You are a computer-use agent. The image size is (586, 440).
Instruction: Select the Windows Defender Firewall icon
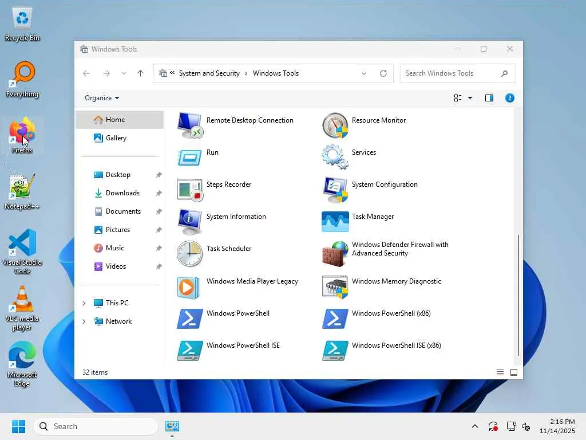(x=335, y=254)
